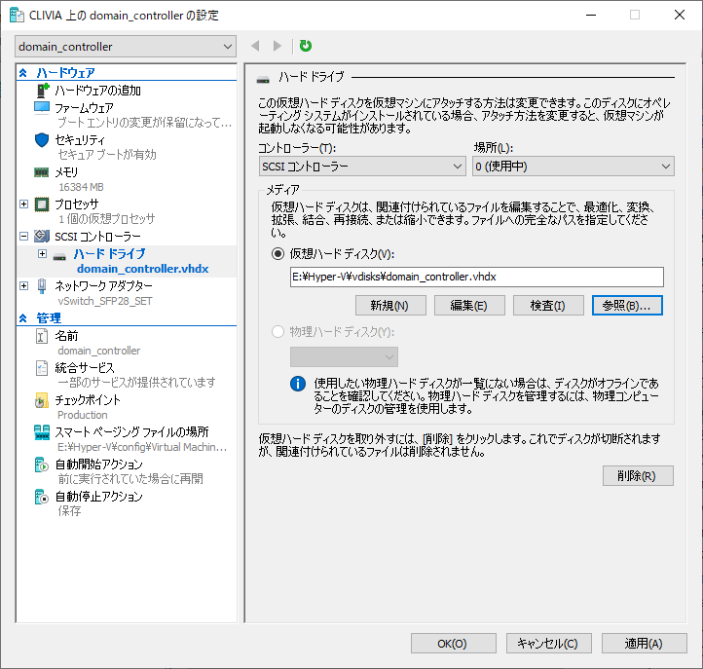The width and height of the screenshot is (703, 669).
Task: Expand the ハード ドライブ tree node
Action: click(x=42, y=254)
